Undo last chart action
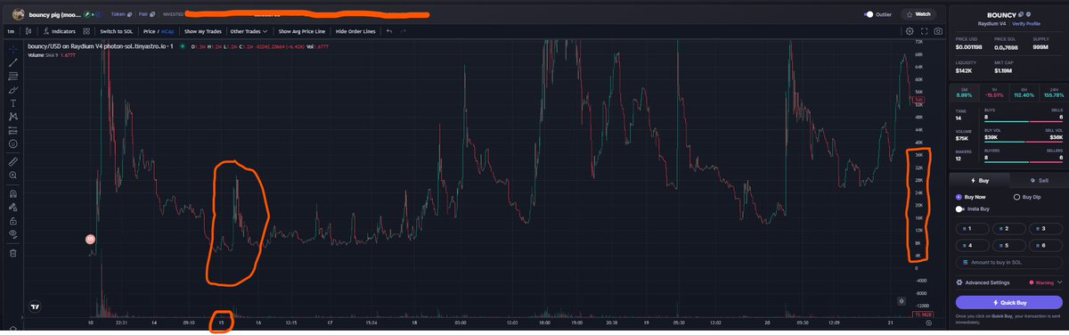Image resolution: width=1069 pixels, height=335 pixels. (388, 31)
